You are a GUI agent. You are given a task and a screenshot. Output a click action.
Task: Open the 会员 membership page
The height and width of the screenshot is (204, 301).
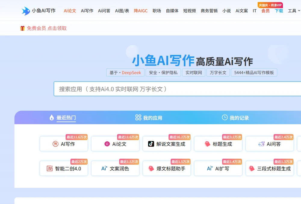(x=265, y=11)
